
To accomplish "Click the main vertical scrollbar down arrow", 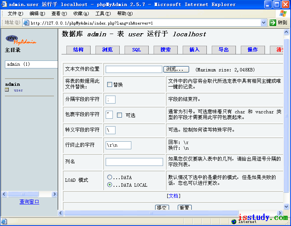I will [286, 206].
